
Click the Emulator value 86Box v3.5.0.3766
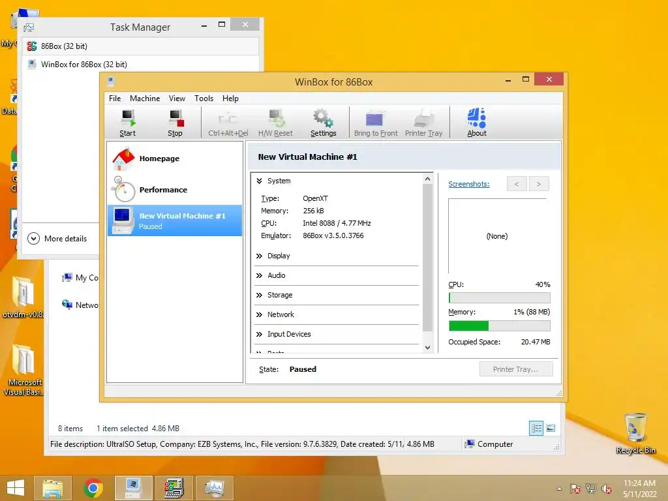[x=333, y=235]
